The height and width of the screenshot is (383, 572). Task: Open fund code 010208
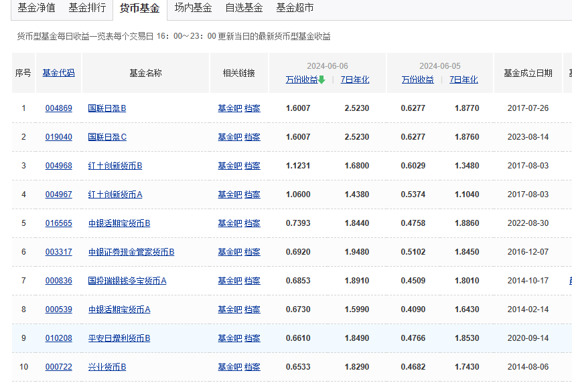pos(59,338)
